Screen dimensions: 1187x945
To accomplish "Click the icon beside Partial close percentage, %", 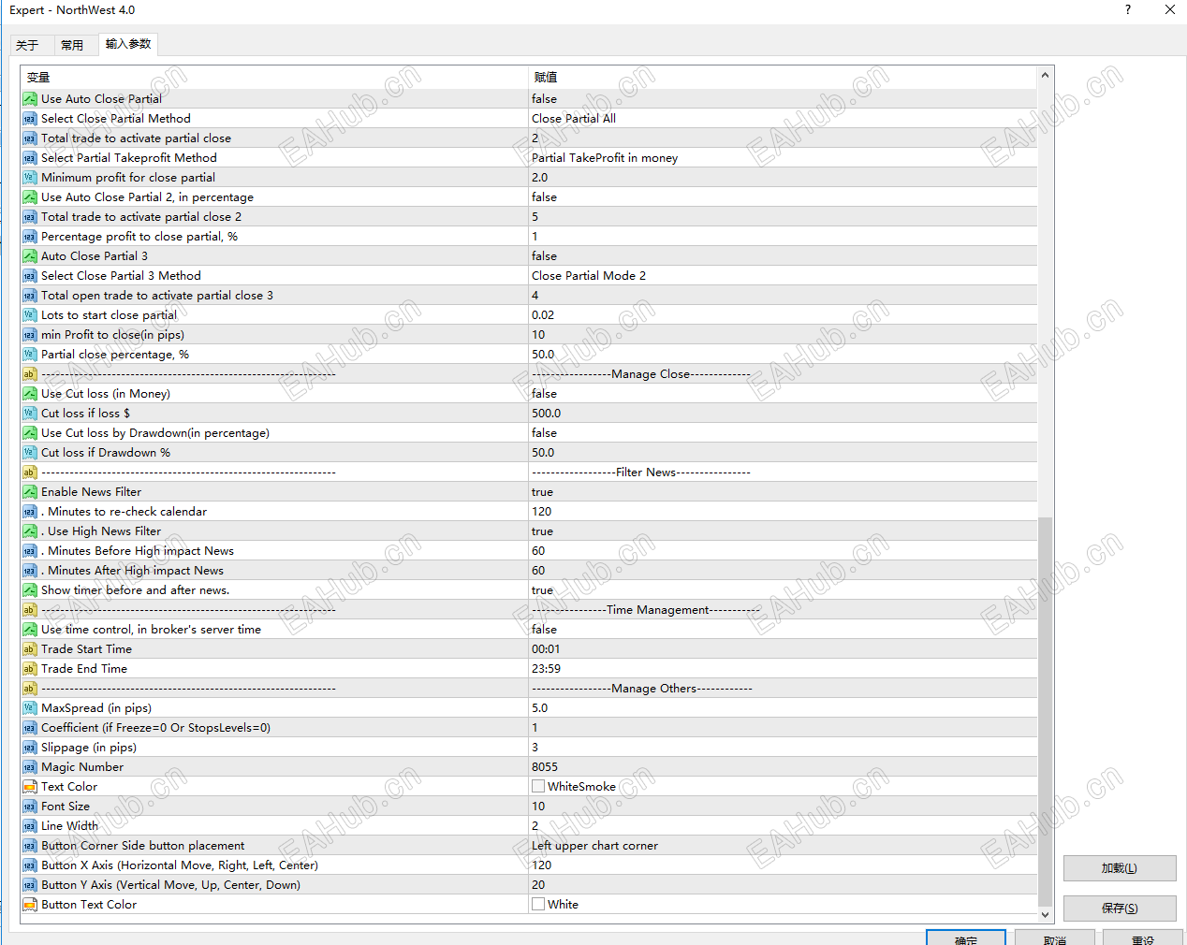I will (30, 354).
